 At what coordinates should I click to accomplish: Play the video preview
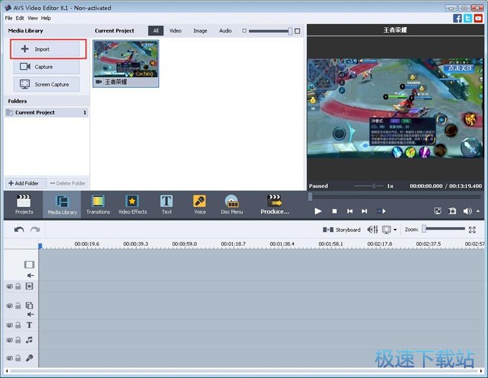click(318, 211)
